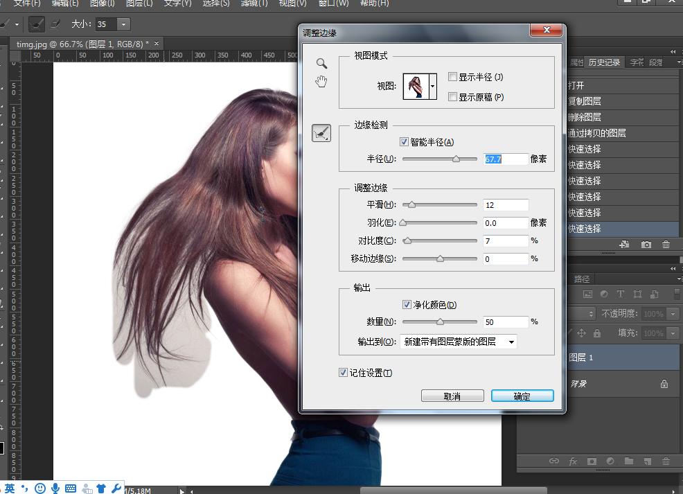The height and width of the screenshot is (494, 683).
Task: Open the 图像(I) menu
Action: tap(103, 3)
